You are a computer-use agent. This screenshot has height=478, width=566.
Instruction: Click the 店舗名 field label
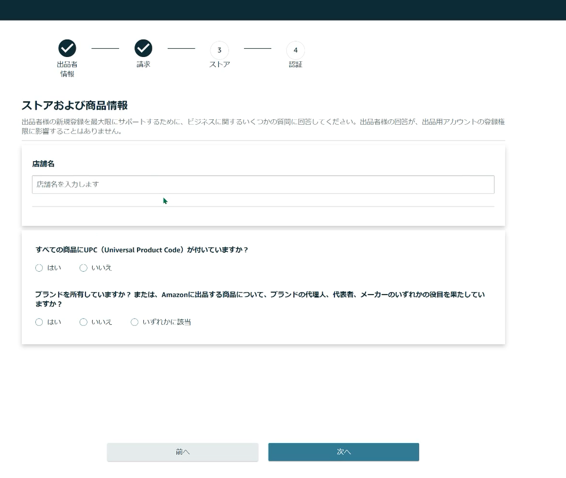coord(43,164)
